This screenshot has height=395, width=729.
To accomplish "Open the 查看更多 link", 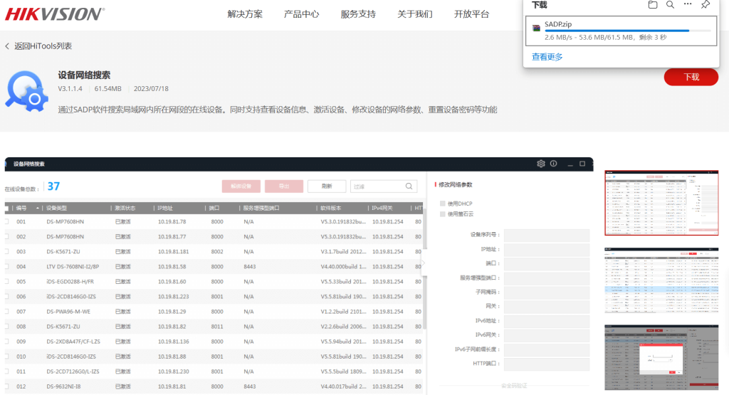I will tap(547, 57).
